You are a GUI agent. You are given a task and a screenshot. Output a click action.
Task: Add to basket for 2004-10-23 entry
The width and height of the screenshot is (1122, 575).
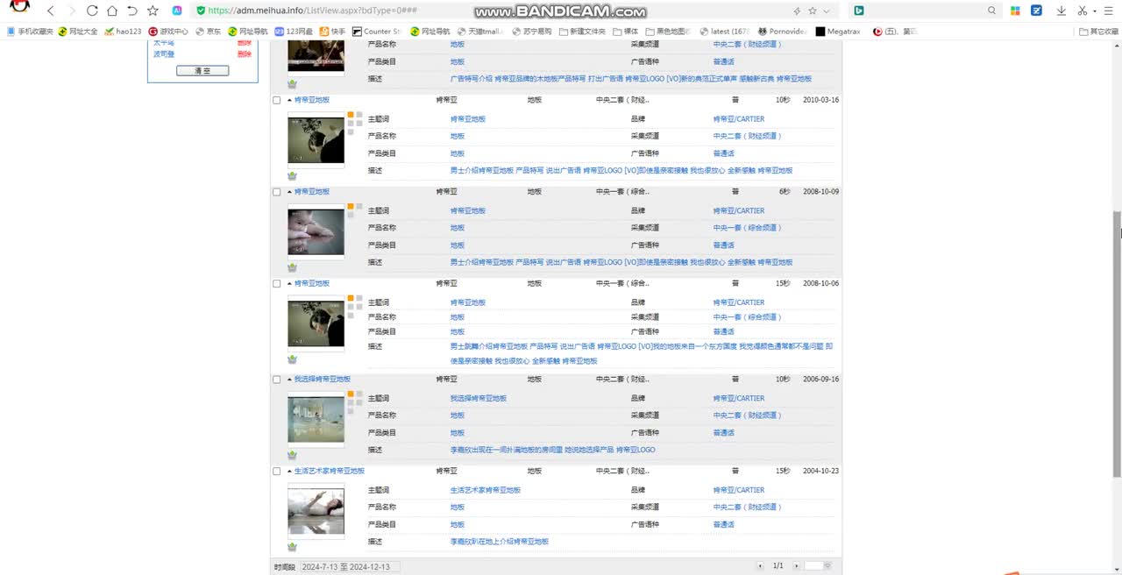292,547
